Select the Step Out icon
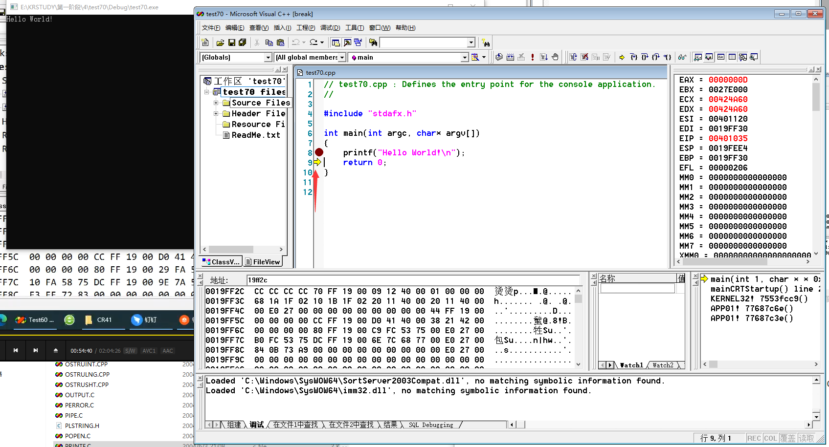This screenshot has height=447, width=829. point(655,57)
